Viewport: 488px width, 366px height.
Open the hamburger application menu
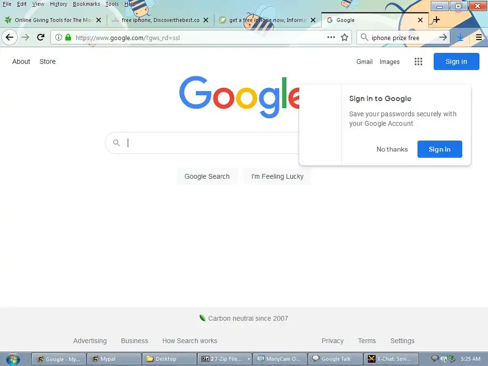click(479, 38)
